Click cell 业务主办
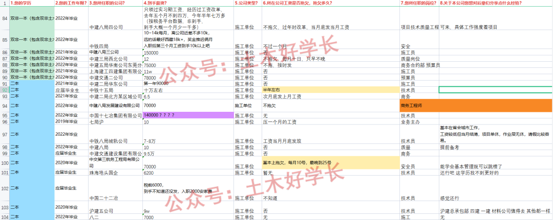553x220 pixels. 419,121
